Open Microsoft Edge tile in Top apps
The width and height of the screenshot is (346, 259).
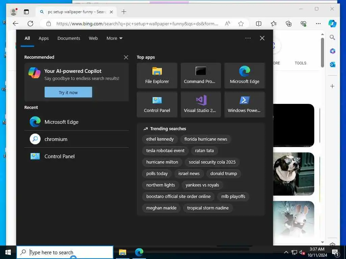coord(245,76)
